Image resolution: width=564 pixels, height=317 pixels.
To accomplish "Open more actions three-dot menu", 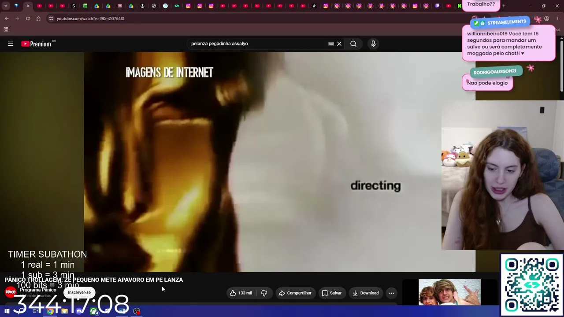I will (x=391, y=293).
